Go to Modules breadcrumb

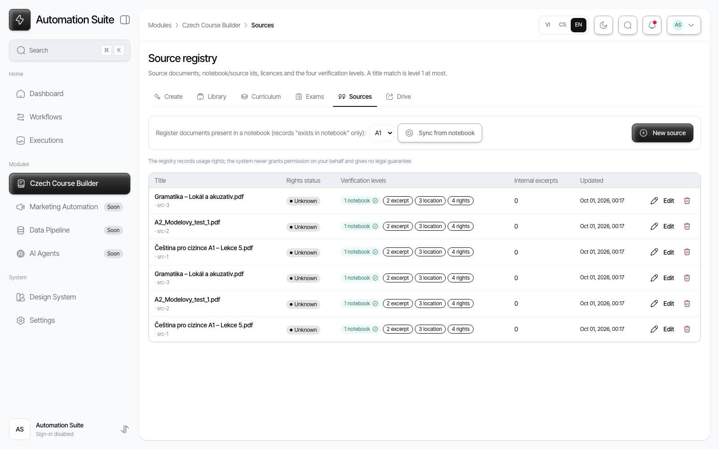[160, 25]
